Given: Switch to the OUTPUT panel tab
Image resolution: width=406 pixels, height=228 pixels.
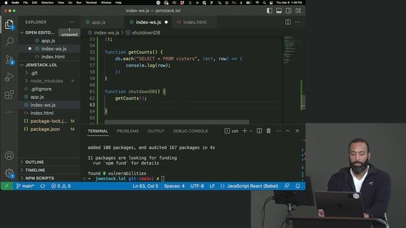Looking at the screenshot, I should click(156, 131).
